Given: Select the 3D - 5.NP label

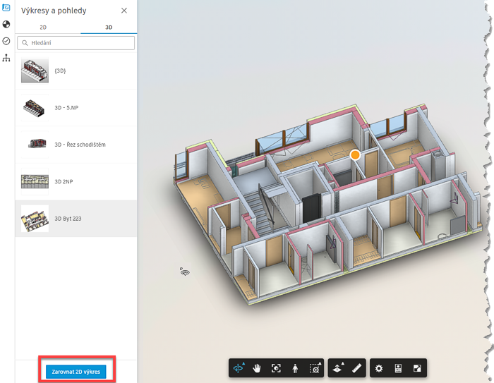Looking at the screenshot, I should 66,108.
